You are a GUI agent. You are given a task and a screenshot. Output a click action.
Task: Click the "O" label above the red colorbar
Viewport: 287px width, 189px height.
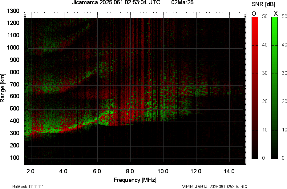pos(254,14)
